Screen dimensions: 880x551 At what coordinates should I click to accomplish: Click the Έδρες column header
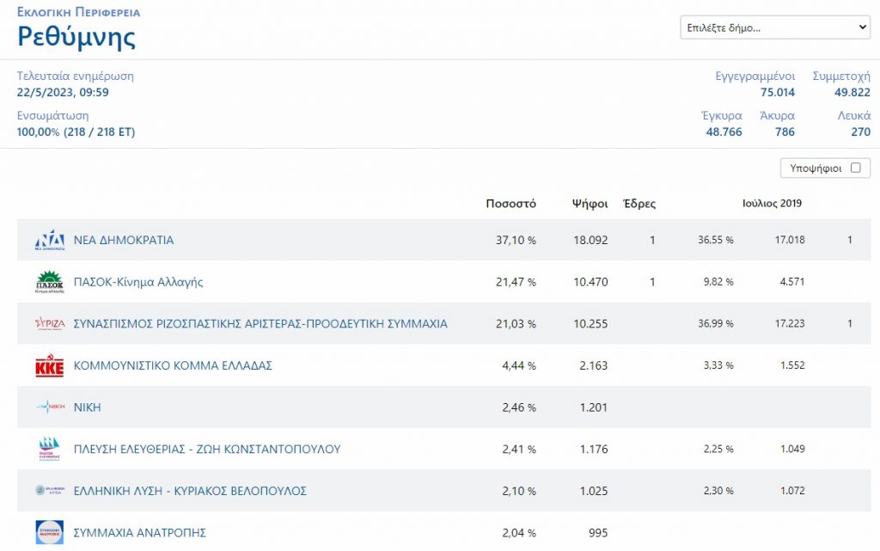click(639, 204)
